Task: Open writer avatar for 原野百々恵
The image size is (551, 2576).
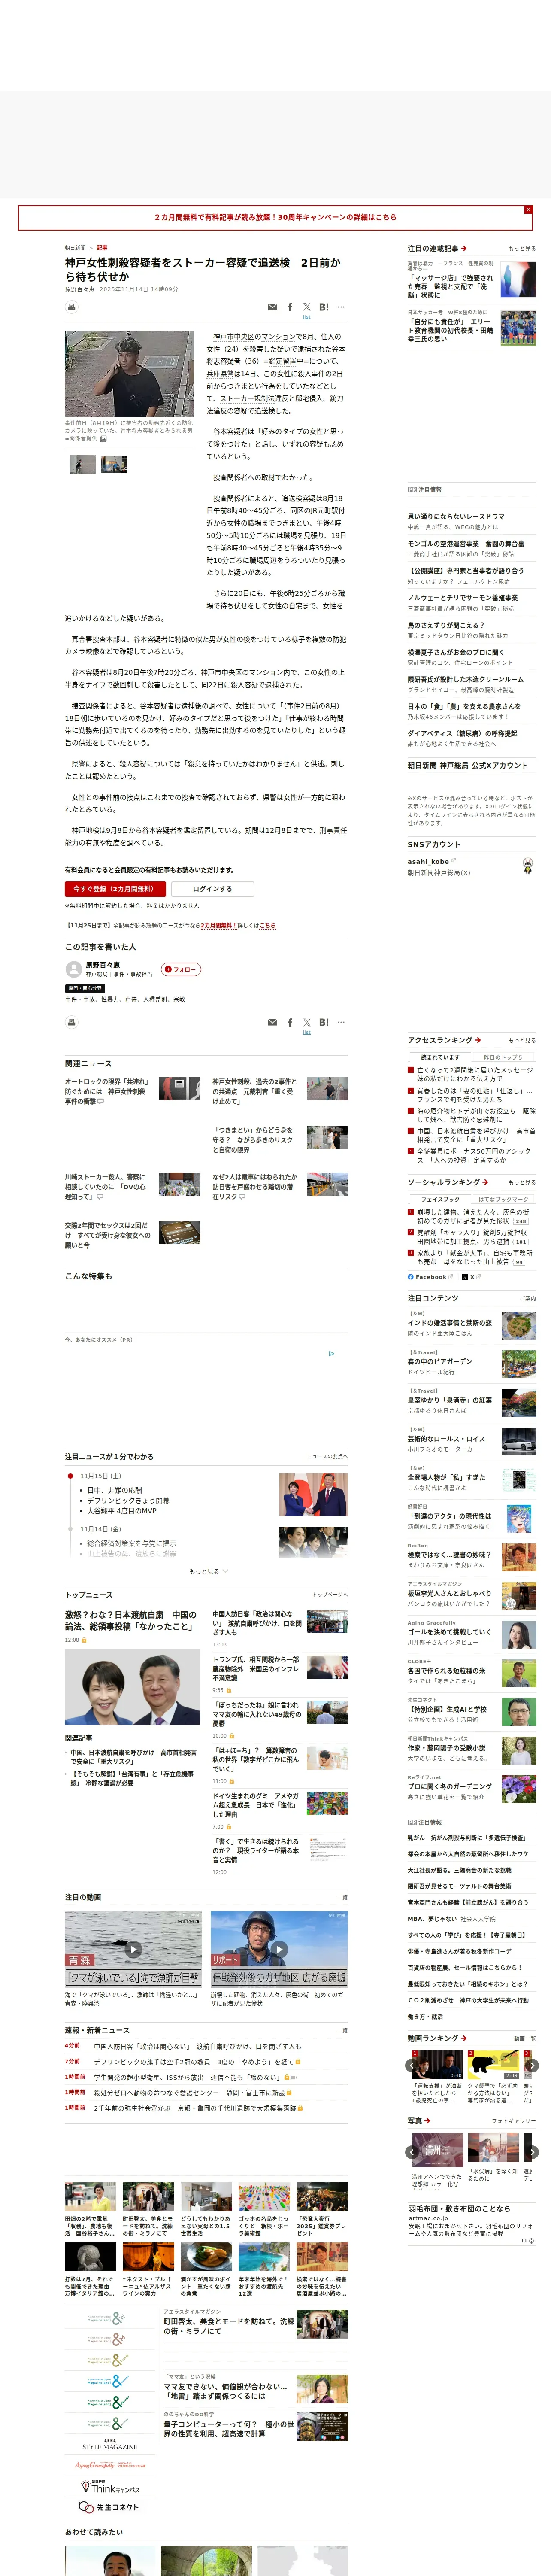Action: [73, 969]
